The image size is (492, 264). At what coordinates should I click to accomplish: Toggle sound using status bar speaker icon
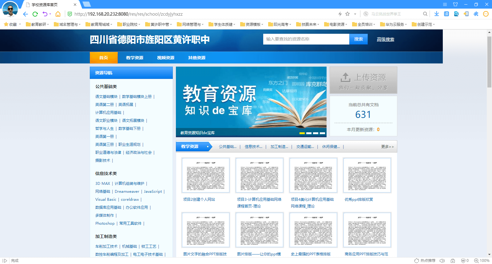(x=442, y=261)
